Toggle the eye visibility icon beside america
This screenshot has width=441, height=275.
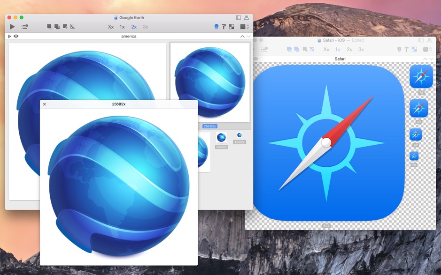[x=16, y=36]
